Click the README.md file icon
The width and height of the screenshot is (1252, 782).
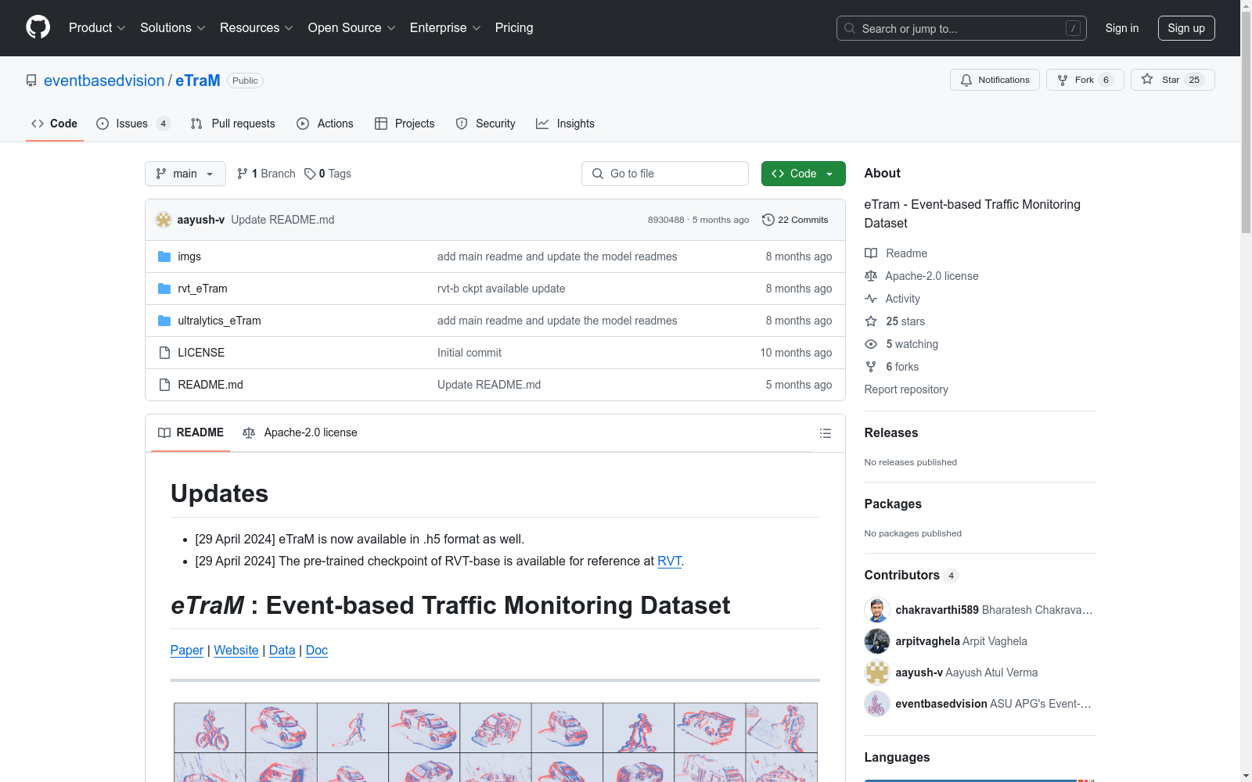[164, 385]
